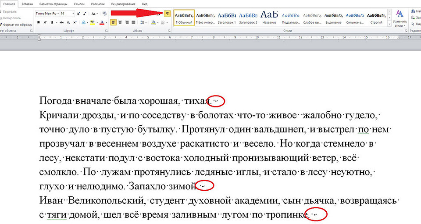
Task: Open the Ссылки tab
Action: pyautogui.click(x=78, y=4)
